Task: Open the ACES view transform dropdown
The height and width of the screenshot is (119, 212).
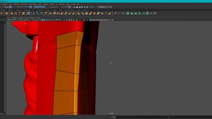Action: (102, 20)
